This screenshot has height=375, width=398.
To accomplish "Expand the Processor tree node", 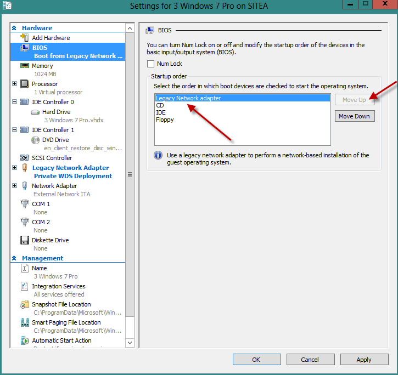I will [x=14, y=84].
